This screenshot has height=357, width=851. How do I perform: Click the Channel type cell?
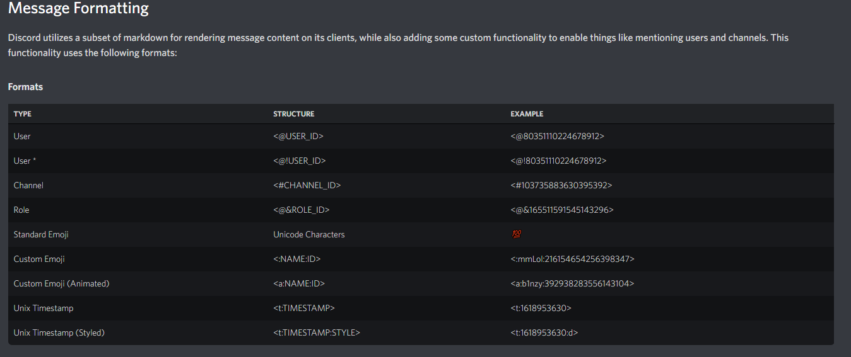tap(28, 185)
